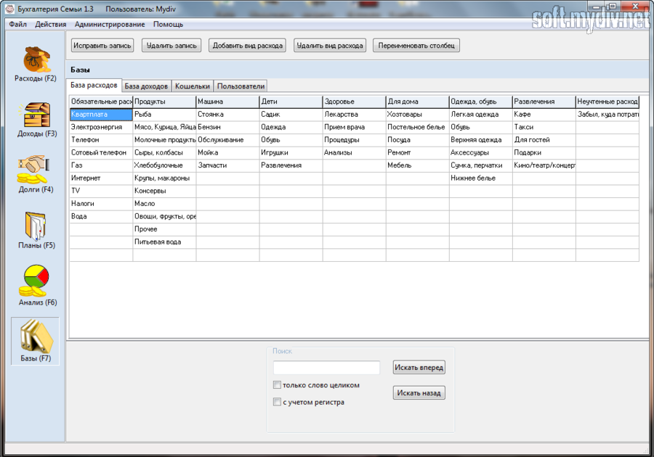Open the Базы (F7) binders icon
This screenshot has width=654, height=457.
point(36,337)
